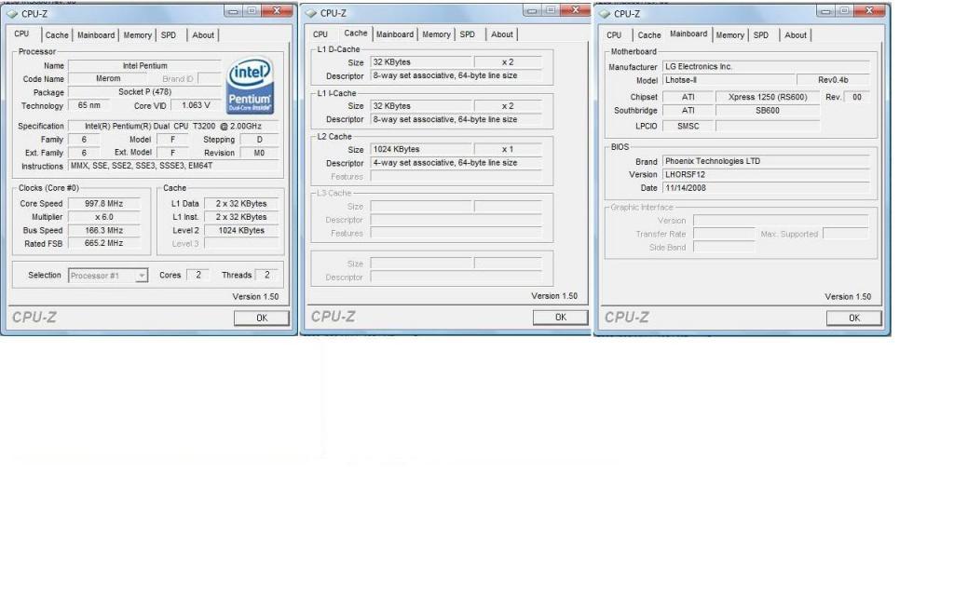Screen dimensions: 954x596
Task: Click the Core VID value 1.063 V
Action: click(x=196, y=105)
